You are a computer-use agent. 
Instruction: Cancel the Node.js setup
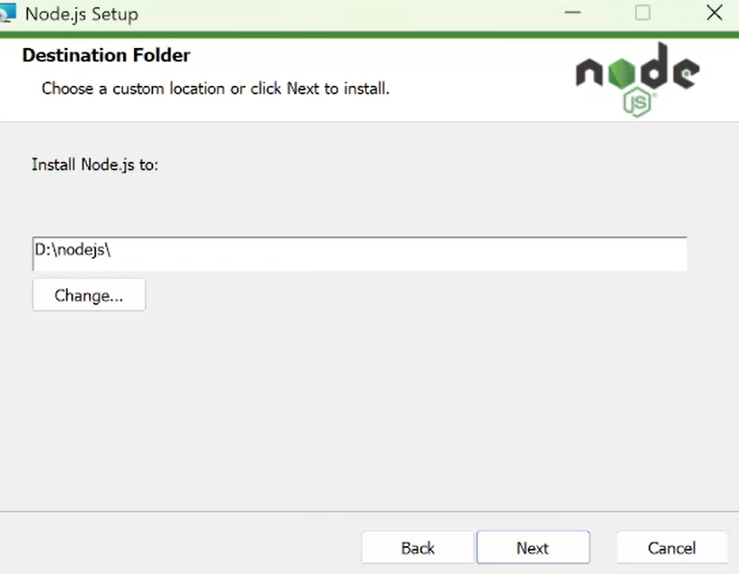tap(672, 547)
